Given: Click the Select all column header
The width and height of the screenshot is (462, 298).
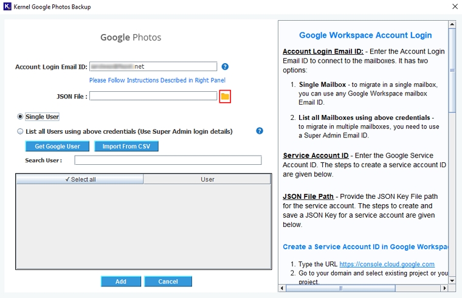Looking at the screenshot, I should pos(80,179).
